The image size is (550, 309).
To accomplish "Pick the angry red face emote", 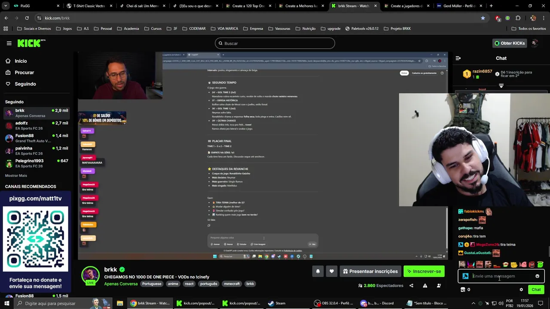I will [532, 264].
